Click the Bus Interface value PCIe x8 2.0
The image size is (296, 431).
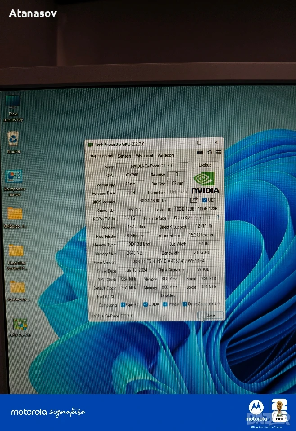pos(192,217)
